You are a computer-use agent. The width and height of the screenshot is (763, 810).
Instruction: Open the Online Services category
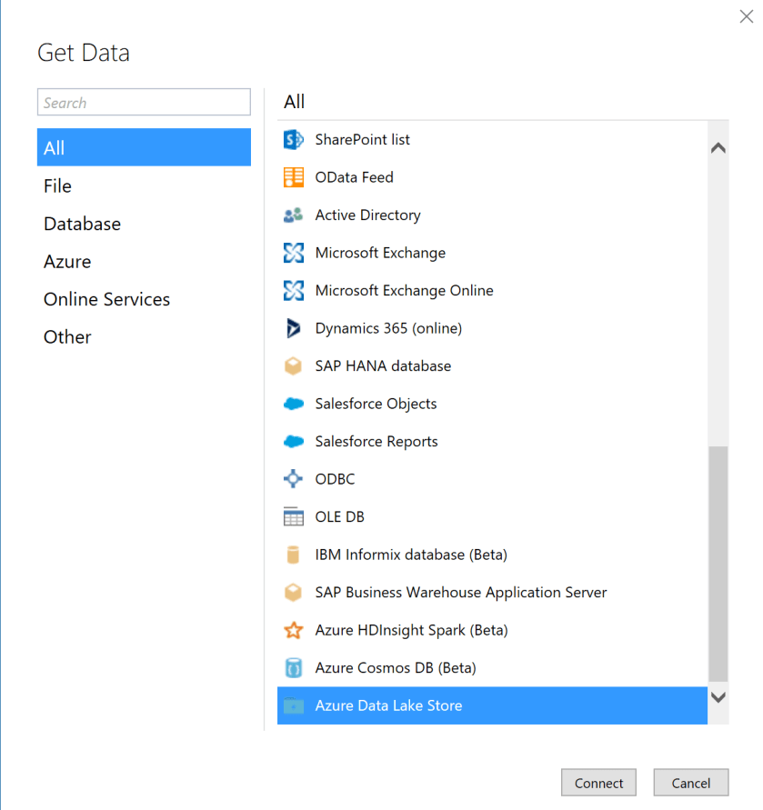pyautogui.click(x=106, y=299)
